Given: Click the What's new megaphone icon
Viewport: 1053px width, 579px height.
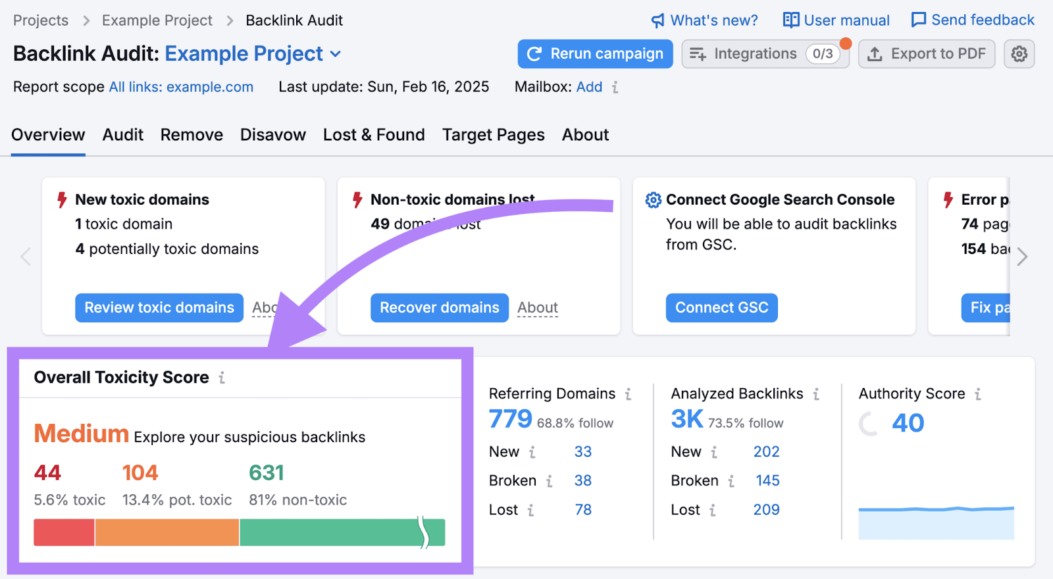Looking at the screenshot, I should (657, 20).
